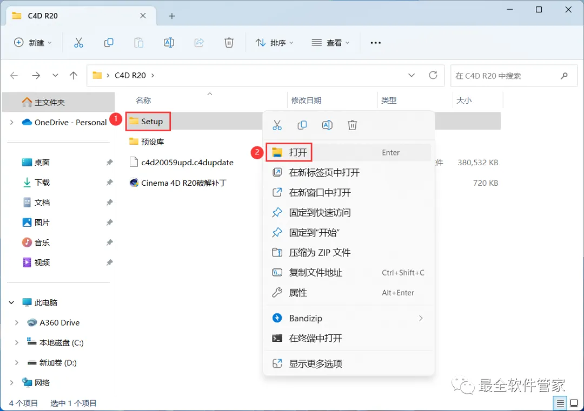
Task: Click the Cut icon in the toolbar
Action: (78, 43)
